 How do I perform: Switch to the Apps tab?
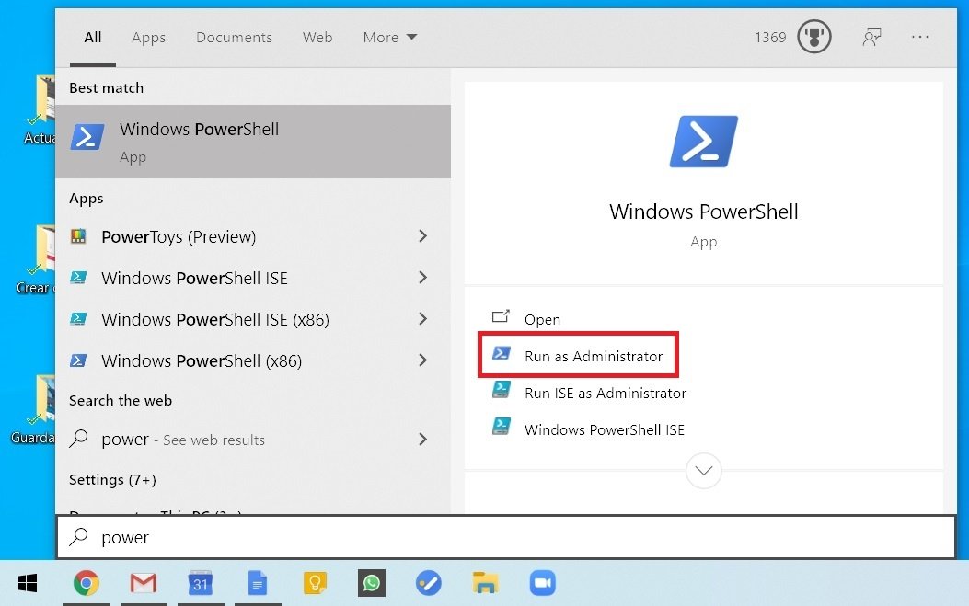click(148, 38)
